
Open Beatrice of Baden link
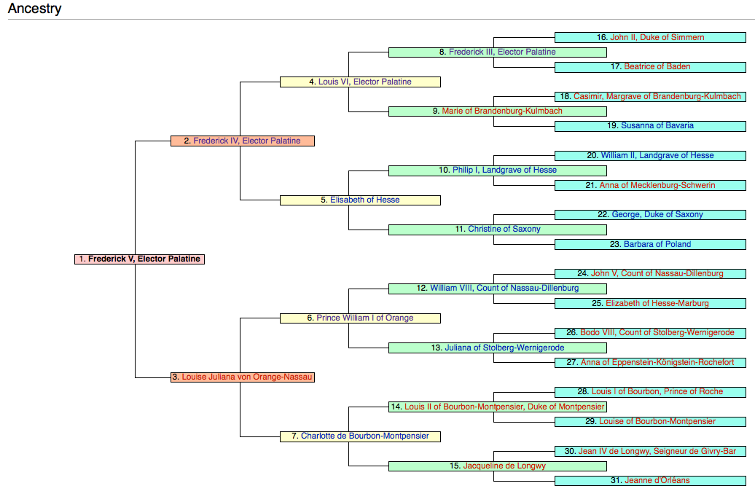tap(657, 66)
